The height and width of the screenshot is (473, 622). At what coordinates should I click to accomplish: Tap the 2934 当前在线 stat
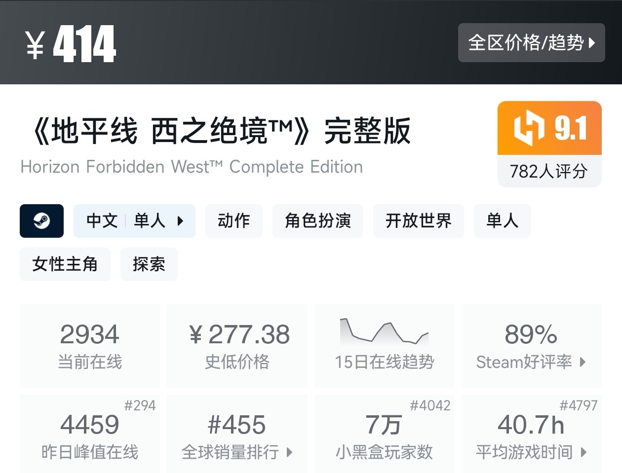pos(90,345)
